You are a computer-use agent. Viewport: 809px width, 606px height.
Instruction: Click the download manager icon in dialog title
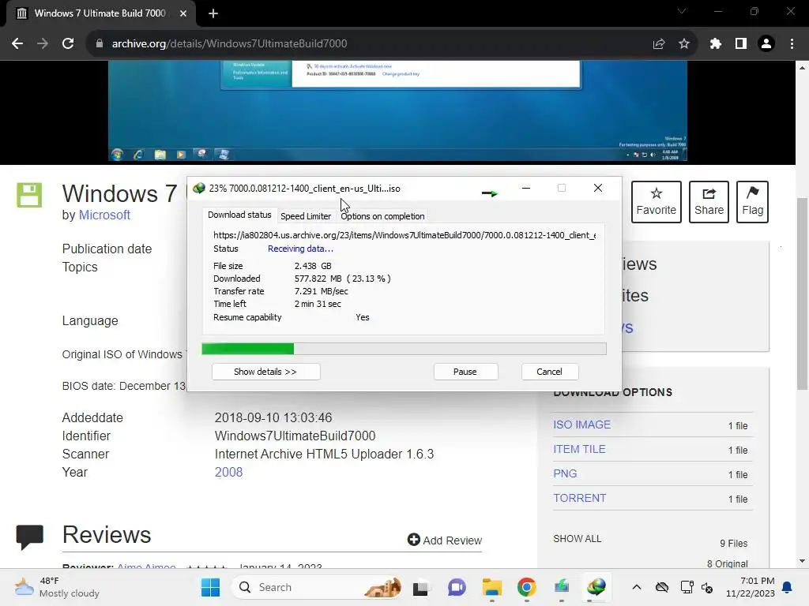tap(199, 188)
